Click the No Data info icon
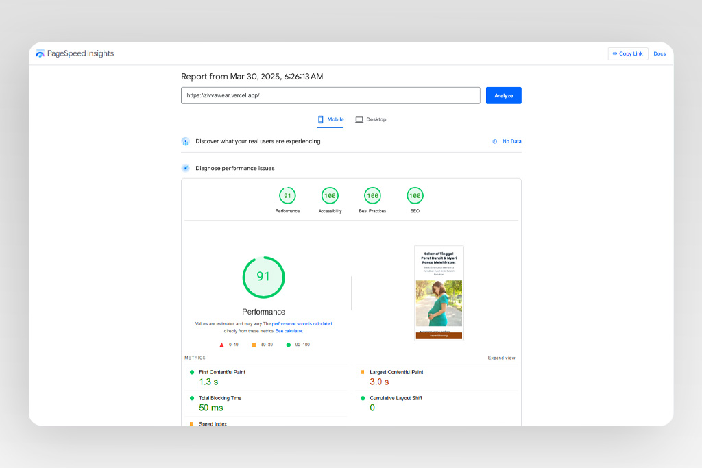This screenshot has width=702, height=468. coord(494,141)
